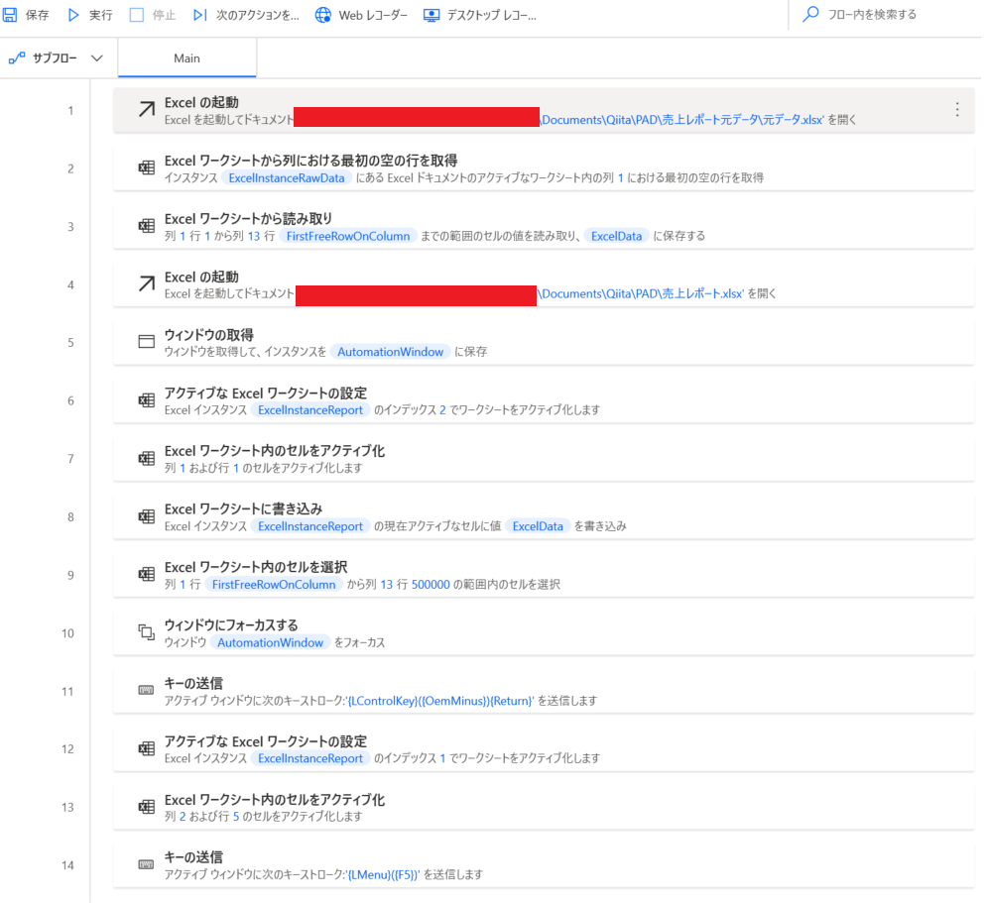Image resolution: width=986 pixels, height=903 pixels.
Task: Click the FirstFreeRowOnColumn variable in step 9
Action: click(x=274, y=584)
